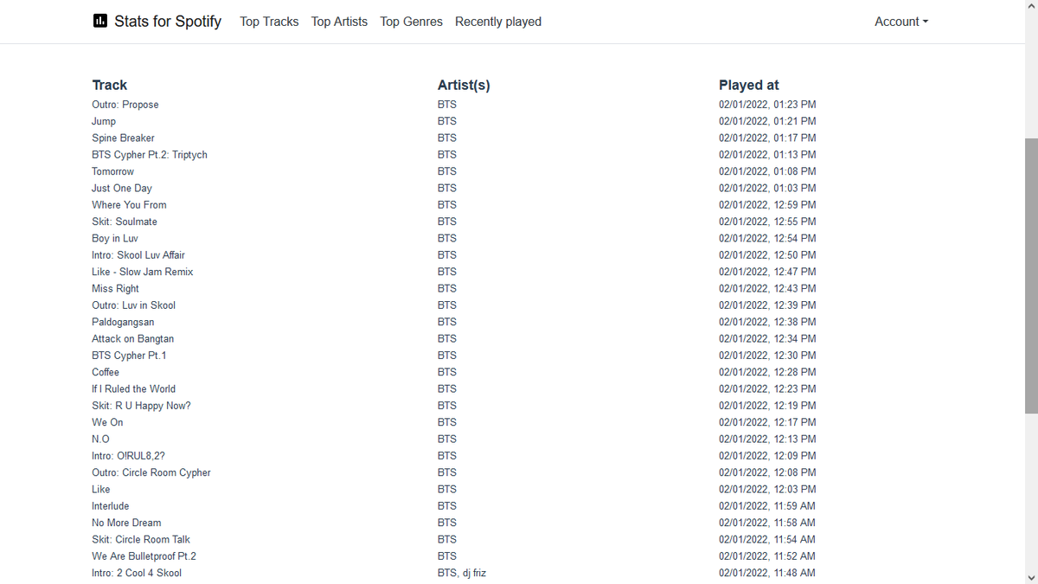Viewport: 1038px width, 584px height.
Task: Click timestamp '02/01/2022, 12:59 PM'
Action: (767, 205)
